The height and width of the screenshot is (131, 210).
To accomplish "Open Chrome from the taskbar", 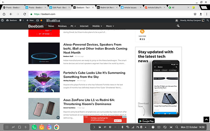I will tap(56, 127).
